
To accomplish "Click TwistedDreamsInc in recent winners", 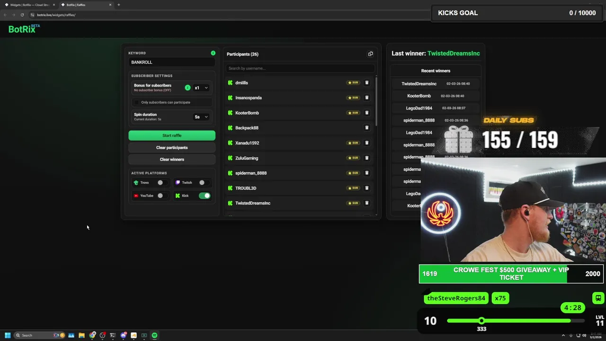I will (419, 84).
